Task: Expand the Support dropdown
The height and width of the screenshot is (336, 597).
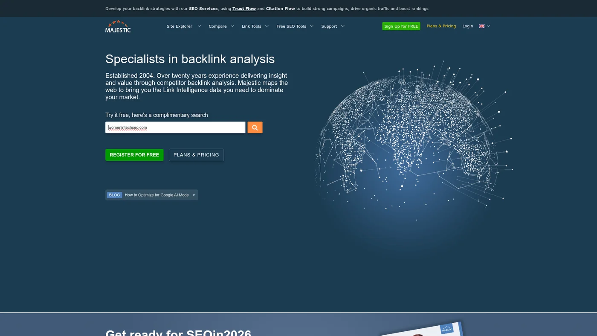Action: coord(342,26)
